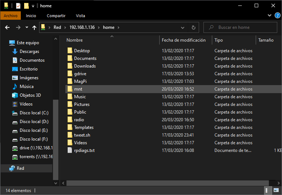Go back with the back arrow
282x195 pixels.
pyautogui.click(x=7, y=27)
